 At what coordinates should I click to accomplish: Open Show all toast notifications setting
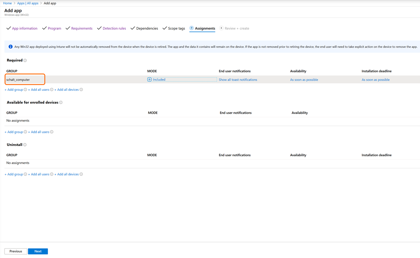[238, 80]
